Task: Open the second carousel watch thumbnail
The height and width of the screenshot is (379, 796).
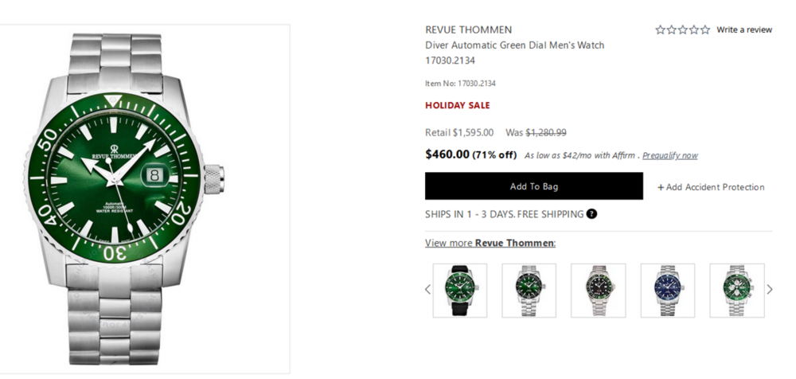Action: (x=529, y=290)
